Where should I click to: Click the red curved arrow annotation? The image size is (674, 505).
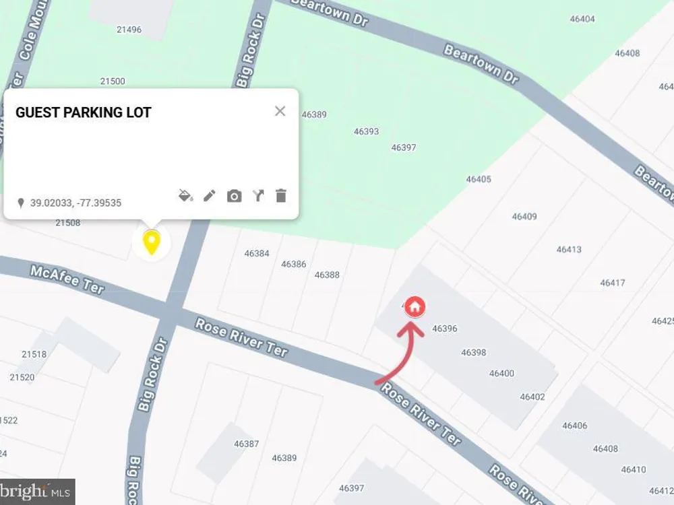[x=400, y=353]
